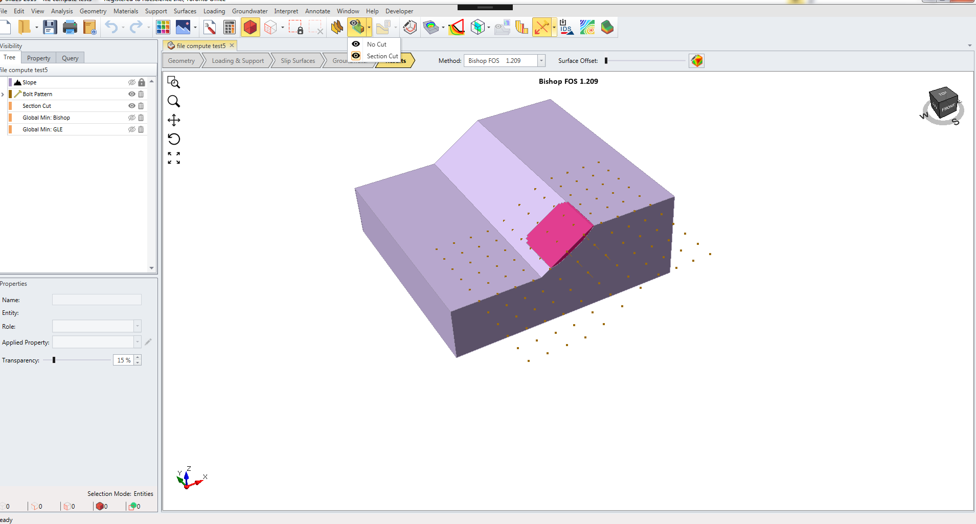Click the Surface Offset color cube button
The image size is (976, 524).
pyautogui.click(x=696, y=61)
